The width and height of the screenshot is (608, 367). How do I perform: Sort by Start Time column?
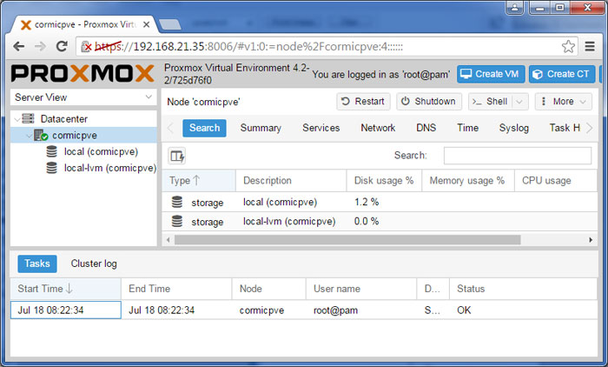pos(65,289)
